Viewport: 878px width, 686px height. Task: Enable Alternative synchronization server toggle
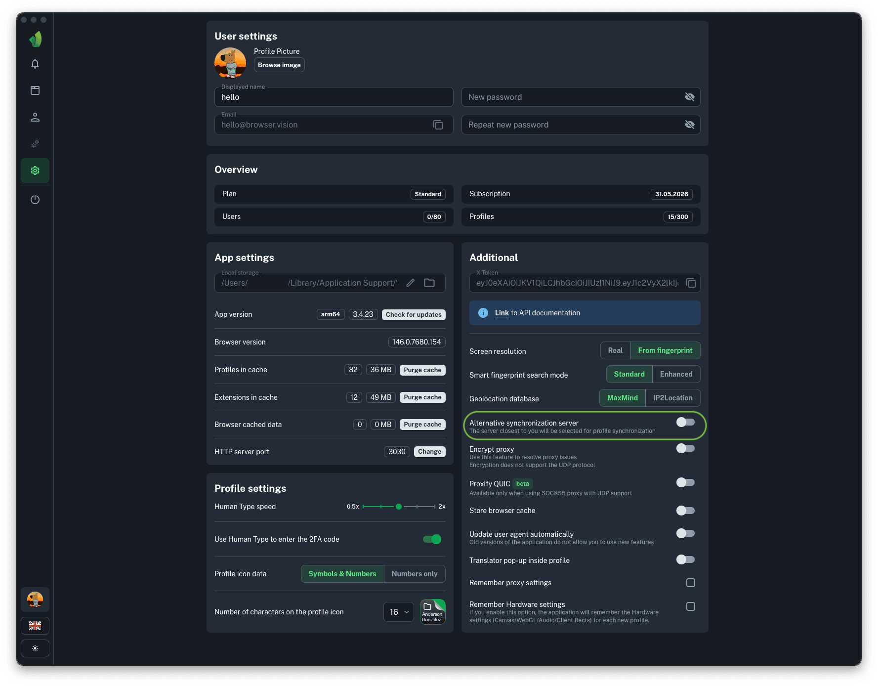(685, 422)
